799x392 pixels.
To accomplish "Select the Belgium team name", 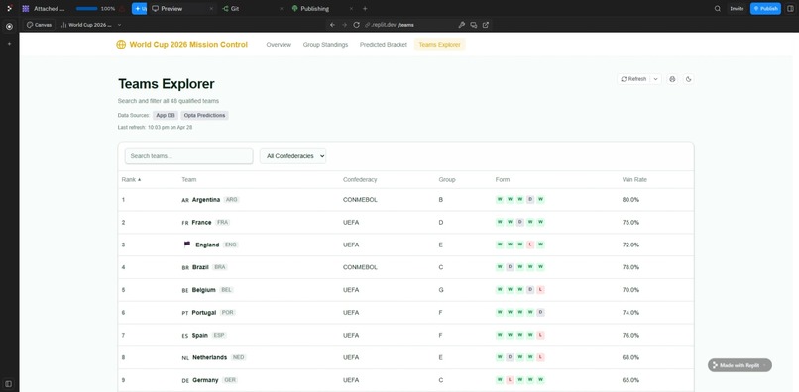I will click(x=204, y=290).
